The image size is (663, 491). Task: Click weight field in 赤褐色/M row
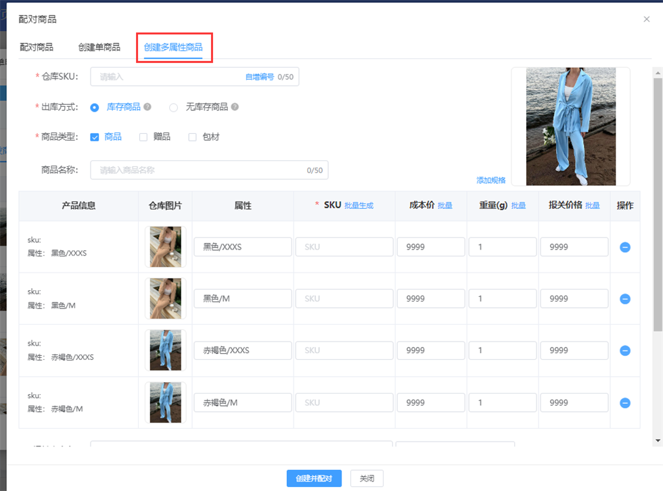pyautogui.click(x=503, y=402)
